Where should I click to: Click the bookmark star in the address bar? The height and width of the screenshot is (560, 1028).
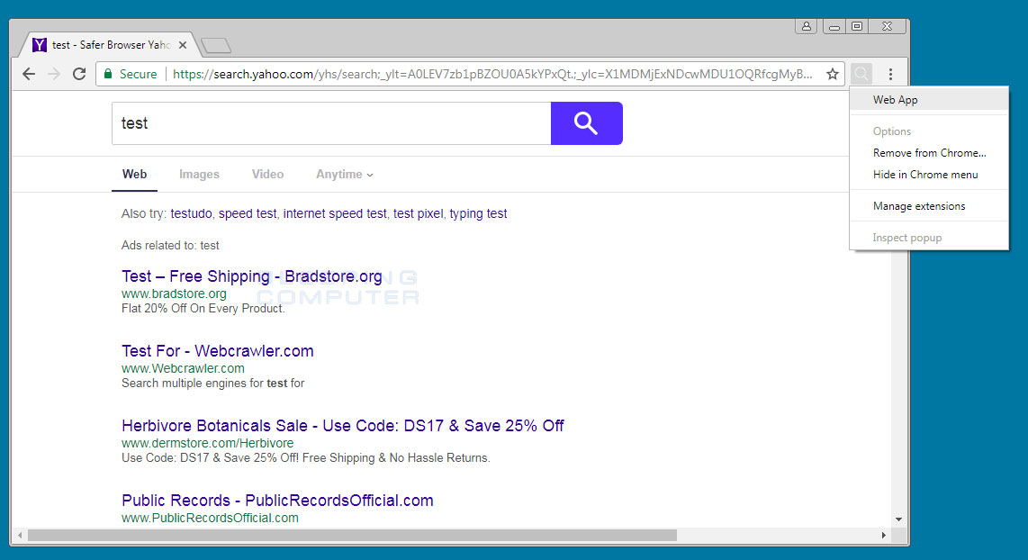point(832,74)
